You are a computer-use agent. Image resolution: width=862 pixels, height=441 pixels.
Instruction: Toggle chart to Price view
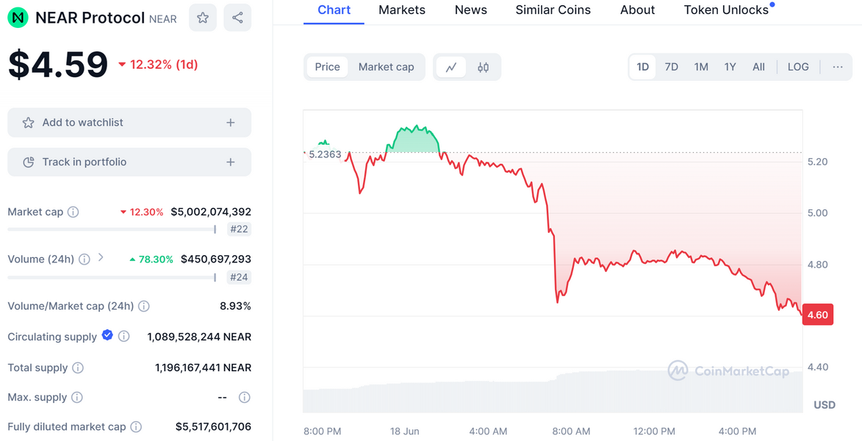click(327, 67)
